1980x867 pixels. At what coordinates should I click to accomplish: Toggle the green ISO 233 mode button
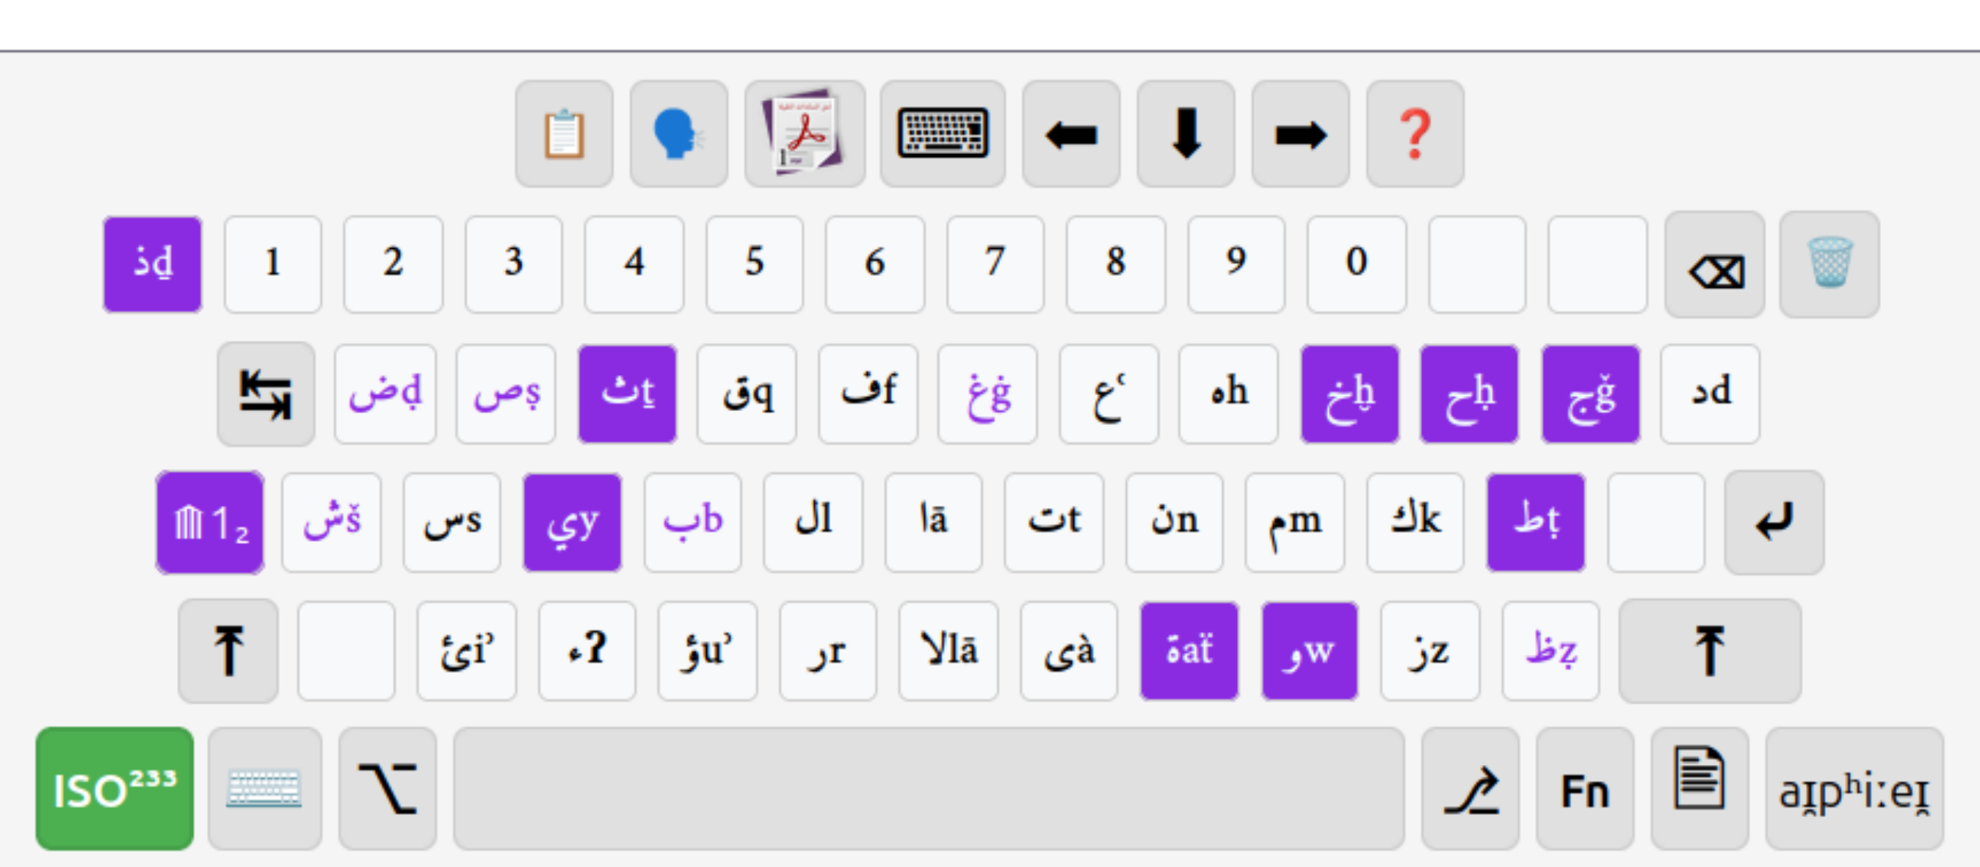pos(115,788)
